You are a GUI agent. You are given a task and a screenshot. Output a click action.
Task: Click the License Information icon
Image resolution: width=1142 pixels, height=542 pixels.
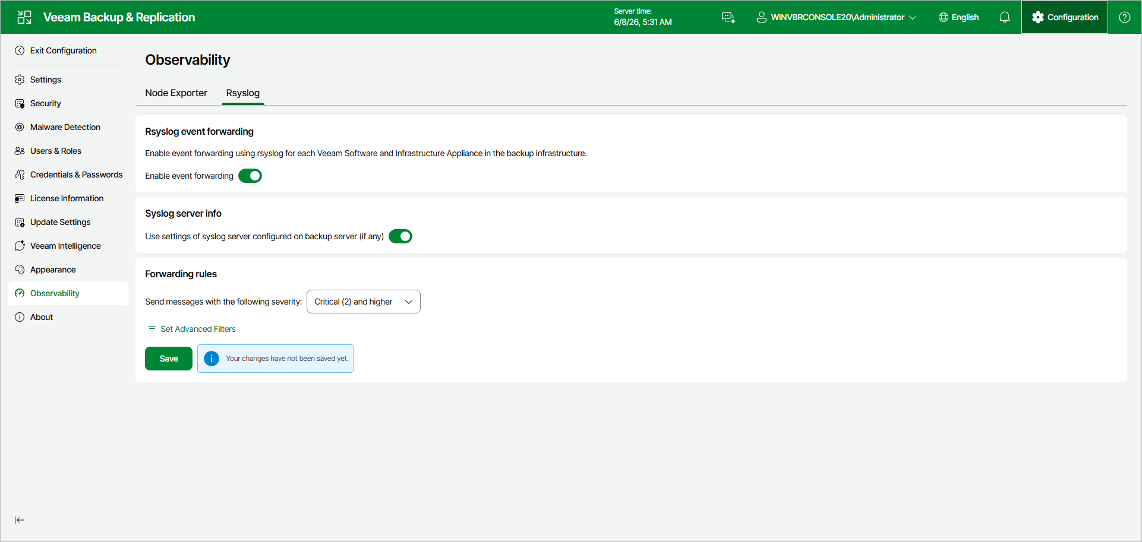tap(20, 198)
